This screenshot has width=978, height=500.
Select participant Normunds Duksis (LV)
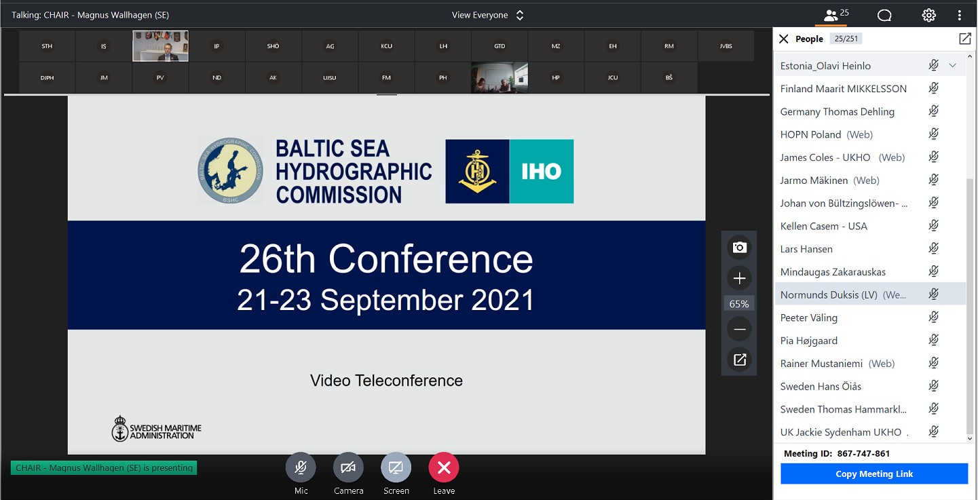pos(870,294)
